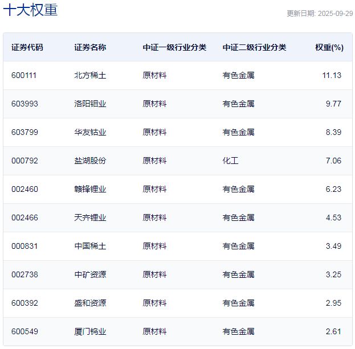Open the 中矿资源 security name
The width and height of the screenshot is (355, 349).
[90, 274]
